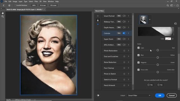
Task: Open the File menu
Action: pos(6,1)
